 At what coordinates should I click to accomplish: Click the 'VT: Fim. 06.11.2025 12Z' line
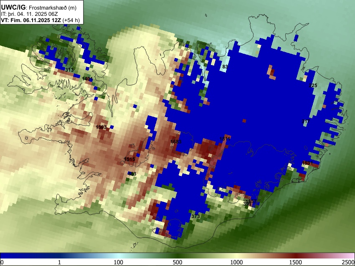pyautogui.click(x=31, y=20)
